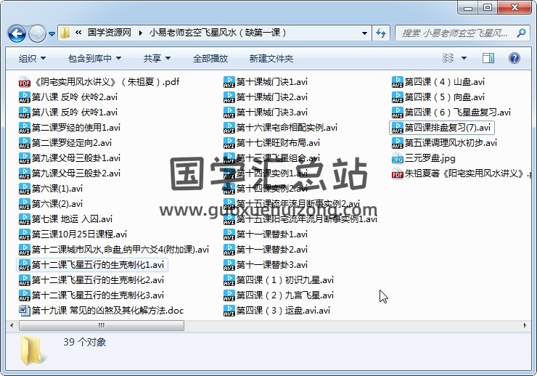This screenshot has width=537, height=376.
Task: Click the refresh button next to address bar
Action: 381,33
